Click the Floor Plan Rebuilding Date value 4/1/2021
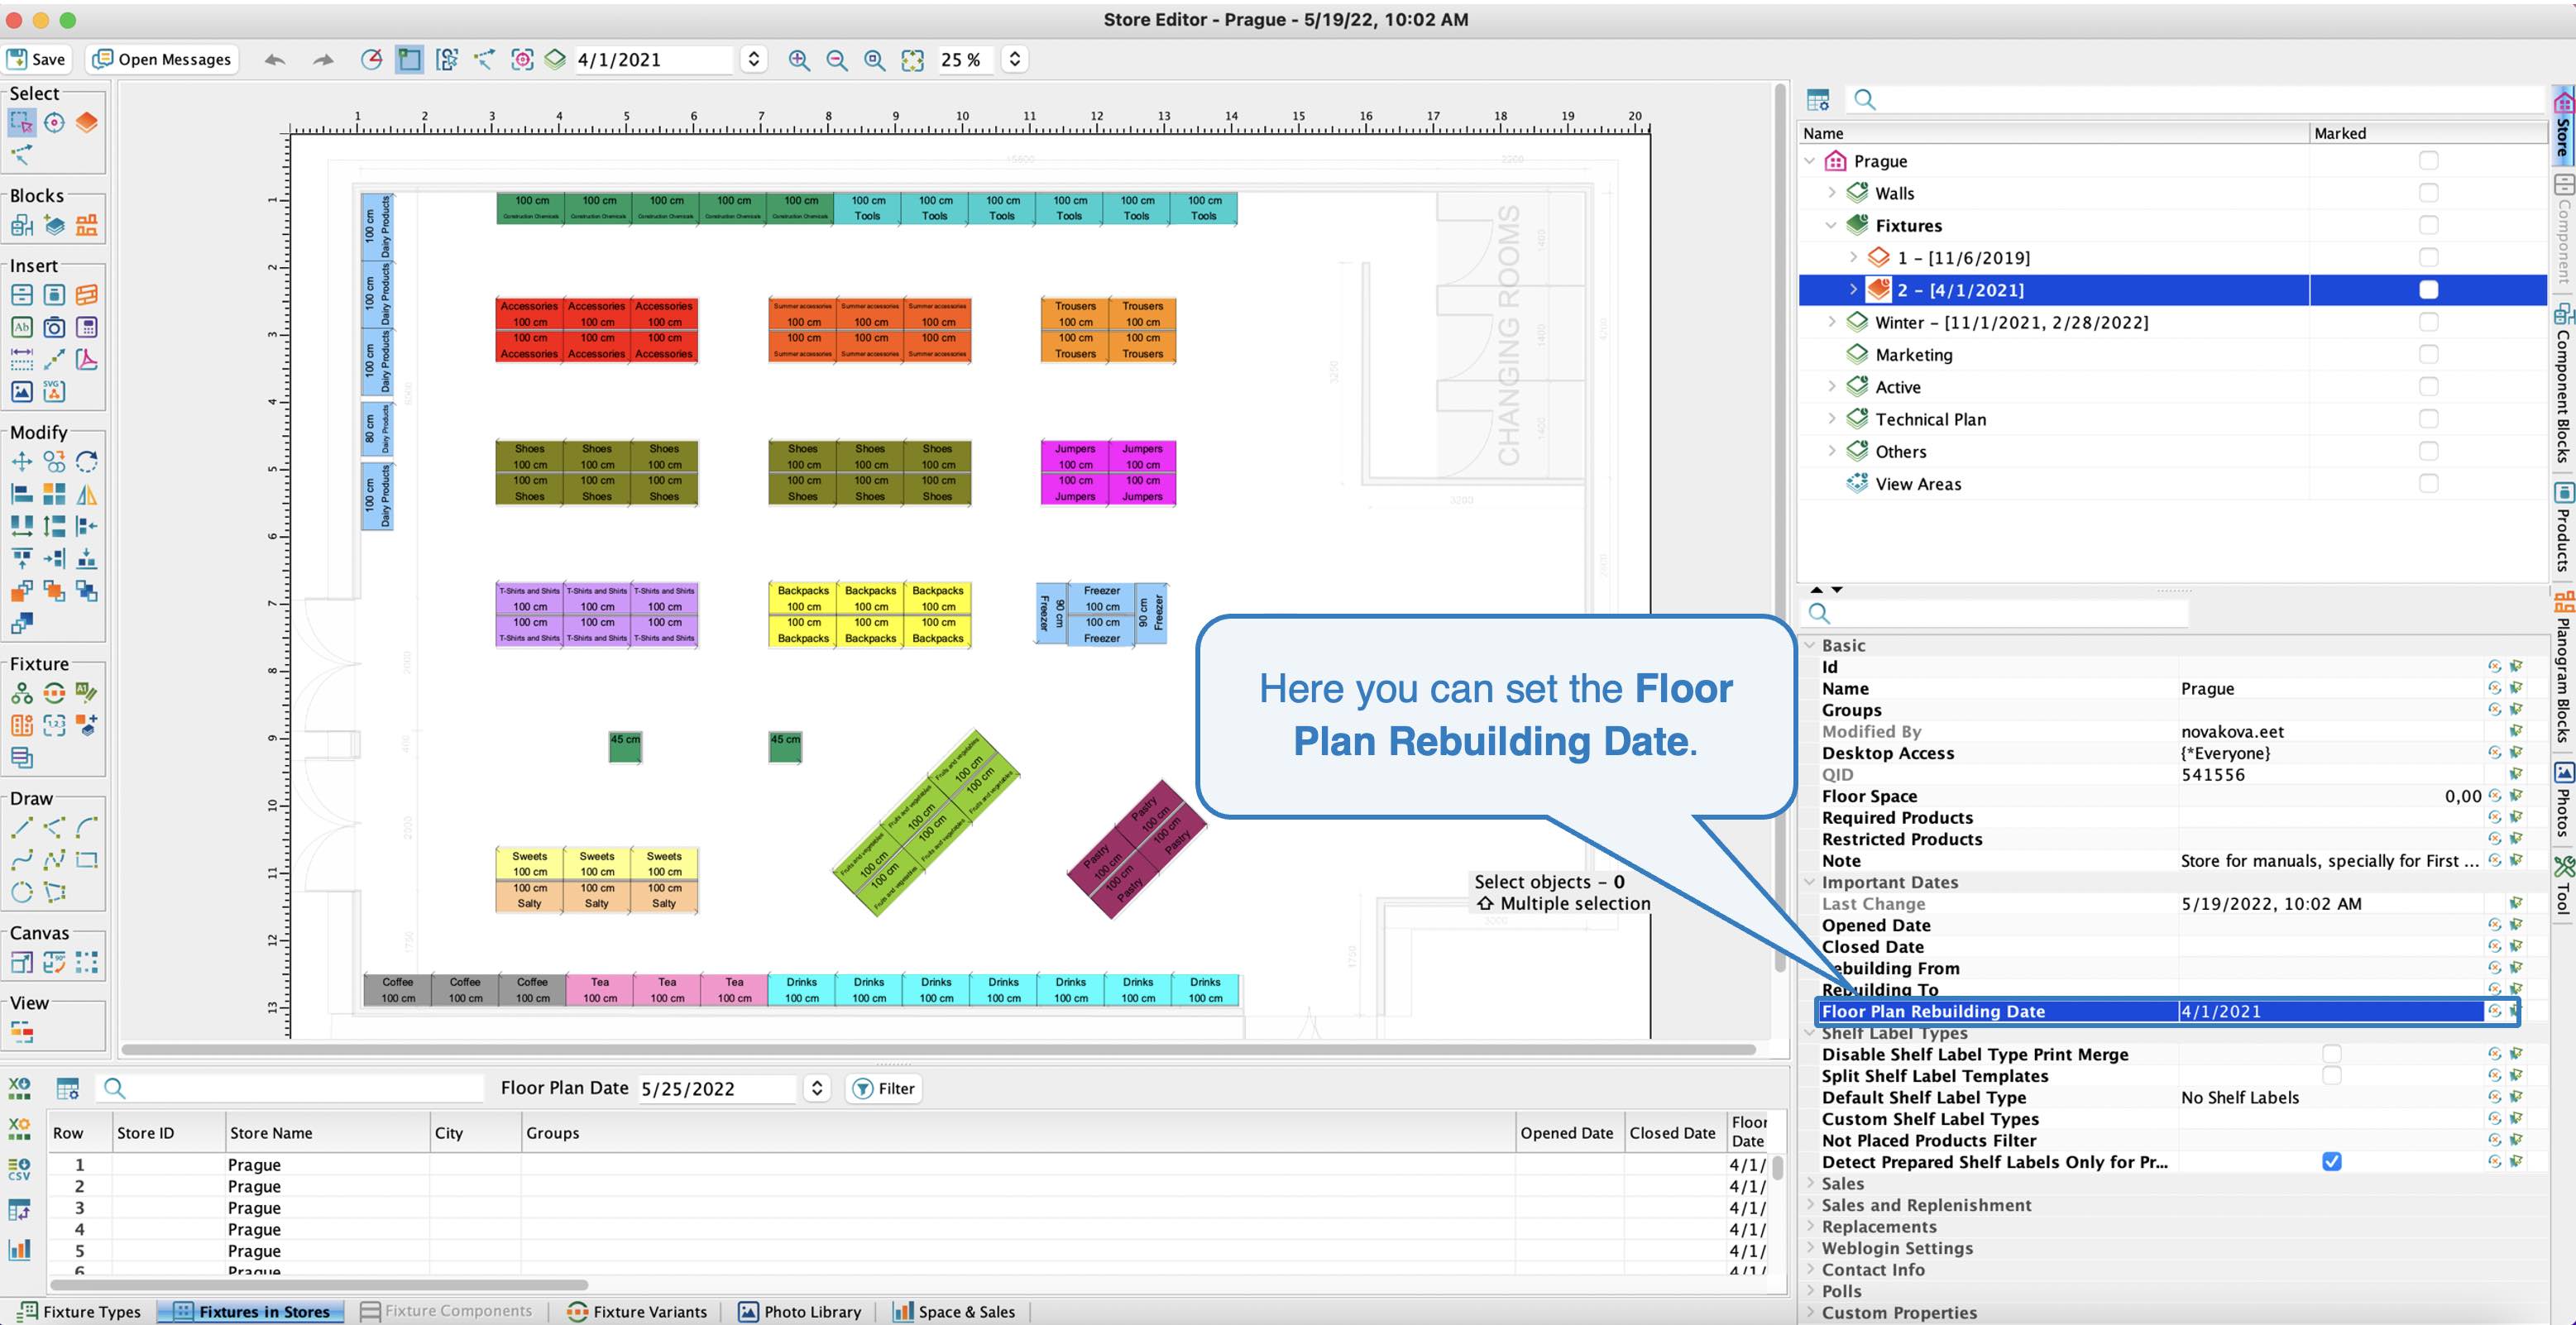The image size is (2576, 1325). pos(2330,1011)
